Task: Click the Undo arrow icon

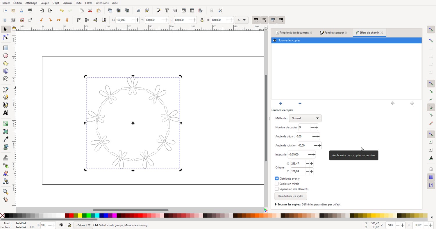Action: coord(62,10)
